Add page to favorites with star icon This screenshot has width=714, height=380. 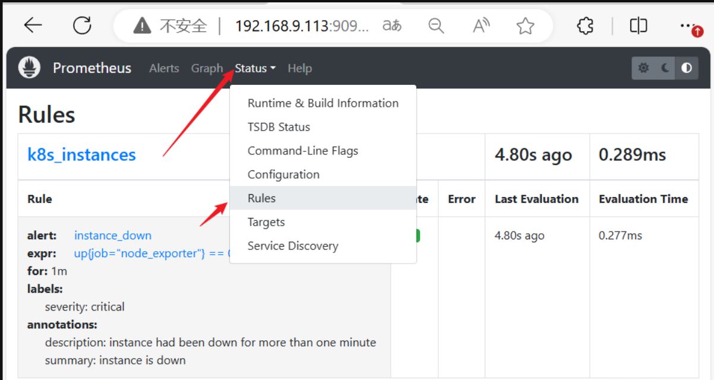525,26
